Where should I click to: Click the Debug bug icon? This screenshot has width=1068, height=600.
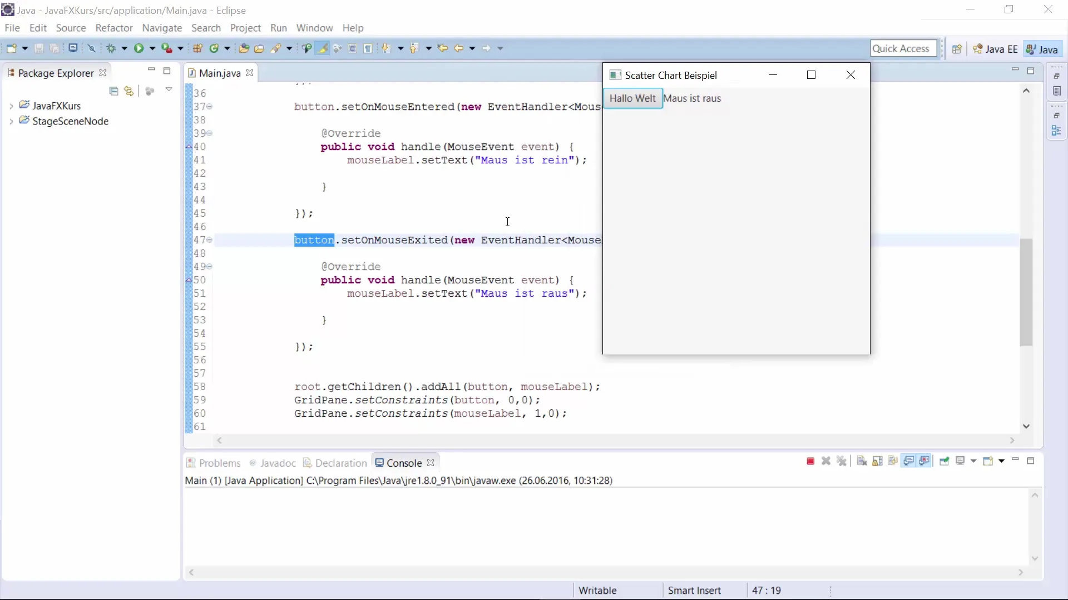[x=111, y=48]
